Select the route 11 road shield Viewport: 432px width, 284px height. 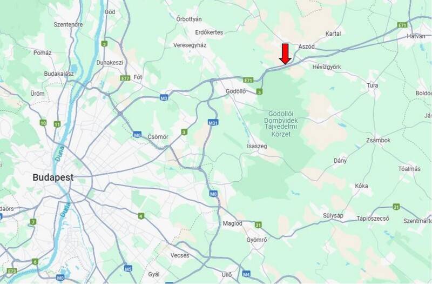(57, 124)
